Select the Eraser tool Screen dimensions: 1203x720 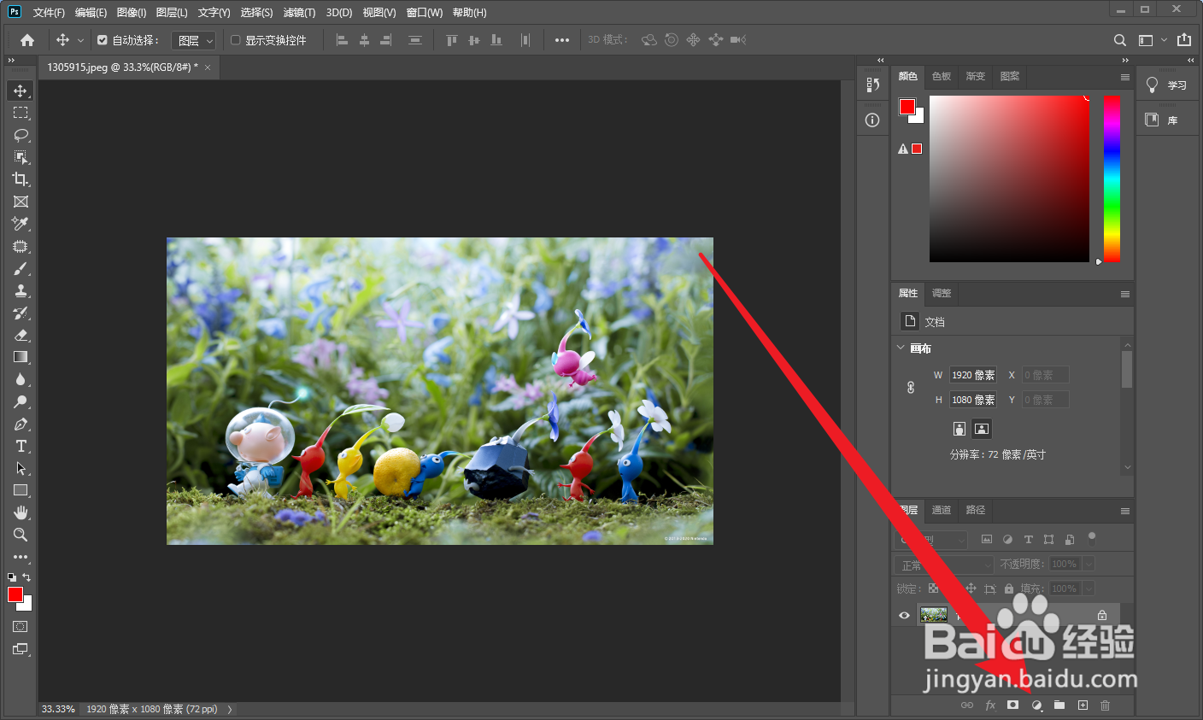coord(21,335)
